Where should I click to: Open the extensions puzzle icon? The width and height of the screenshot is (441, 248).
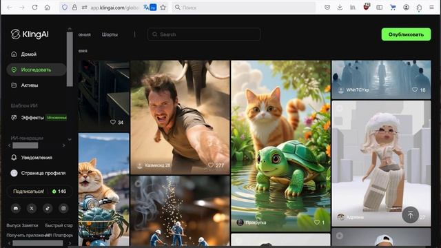pyautogui.click(x=419, y=8)
